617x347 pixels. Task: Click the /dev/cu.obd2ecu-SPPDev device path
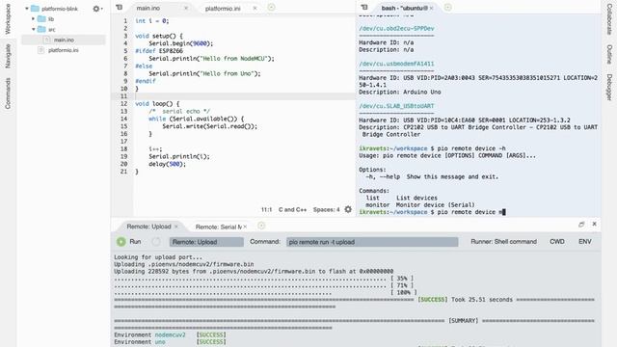[396, 29]
